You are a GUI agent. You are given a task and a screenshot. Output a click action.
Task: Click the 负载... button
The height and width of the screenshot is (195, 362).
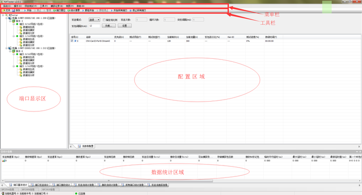(109, 26)
